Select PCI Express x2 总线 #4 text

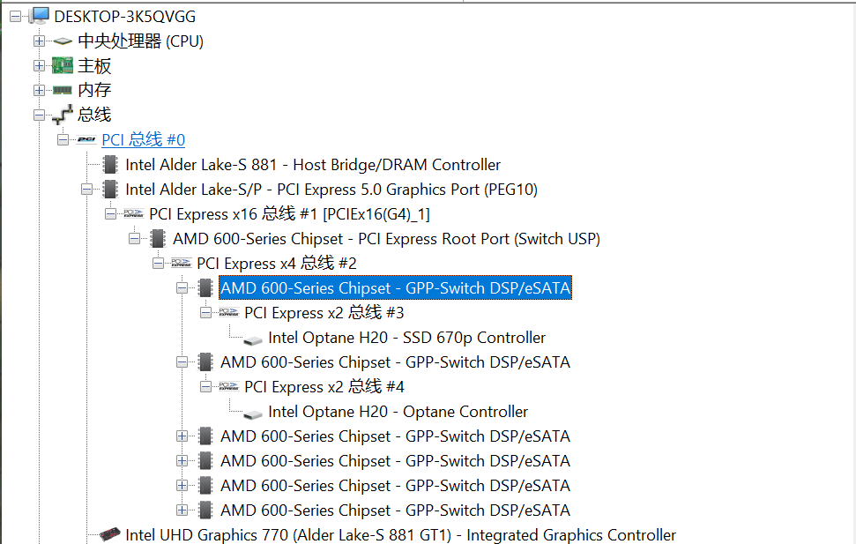[x=324, y=387]
